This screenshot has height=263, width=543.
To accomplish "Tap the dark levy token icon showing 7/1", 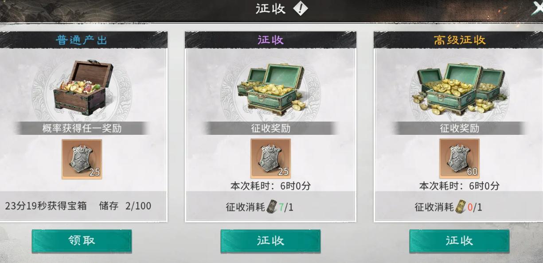I will pyautogui.click(x=272, y=206).
